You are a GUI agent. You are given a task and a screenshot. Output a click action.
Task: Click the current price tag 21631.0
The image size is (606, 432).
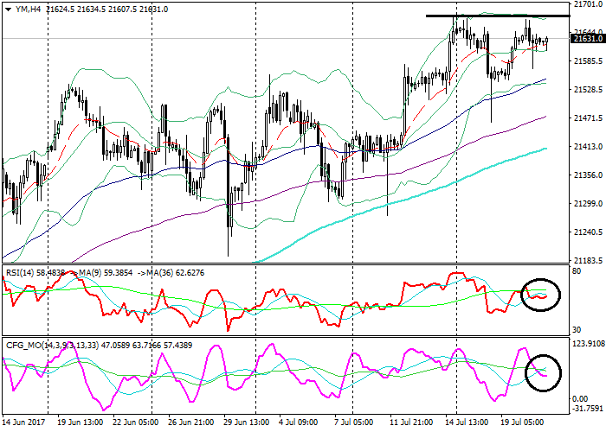[x=588, y=39]
